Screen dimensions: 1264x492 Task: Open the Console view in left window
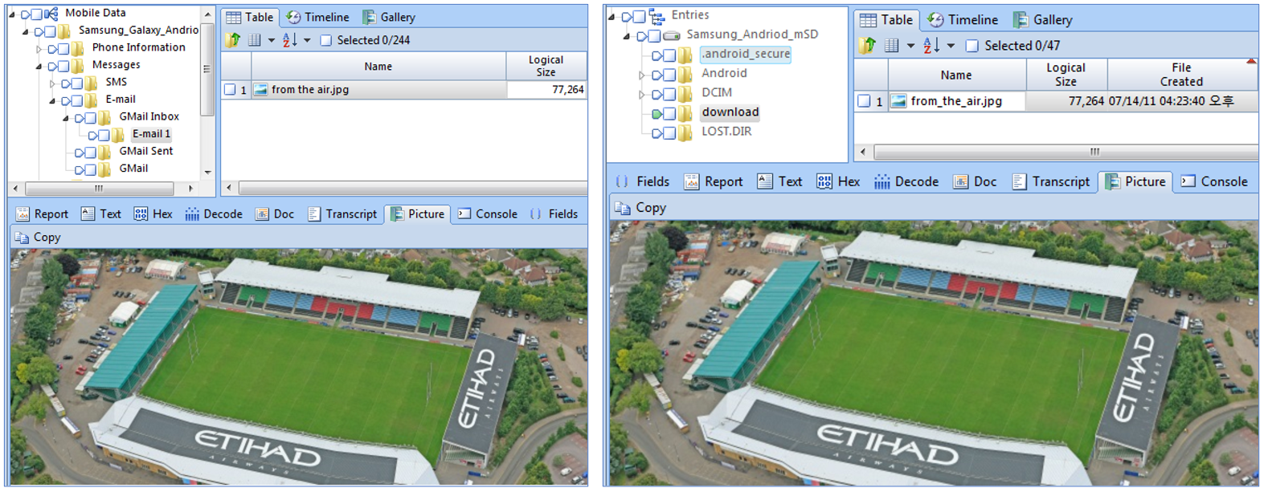pyautogui.click(x=488, y=214)
